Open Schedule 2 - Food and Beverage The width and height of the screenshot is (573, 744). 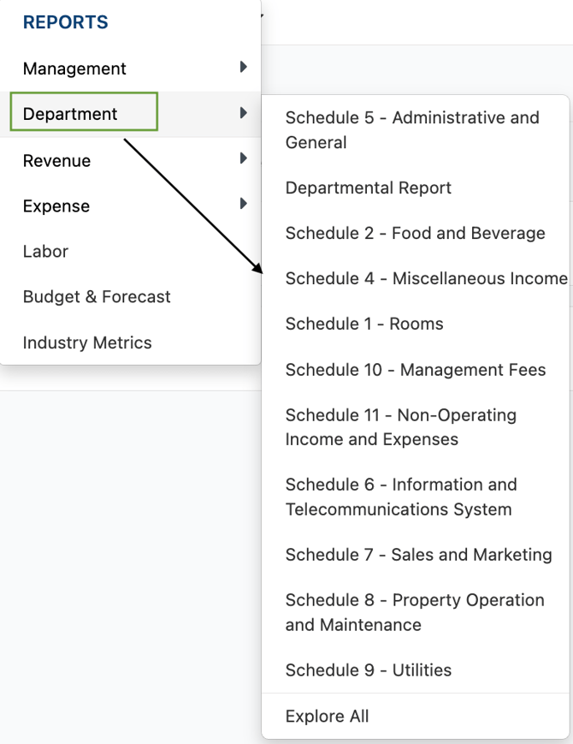coord(416,233)
